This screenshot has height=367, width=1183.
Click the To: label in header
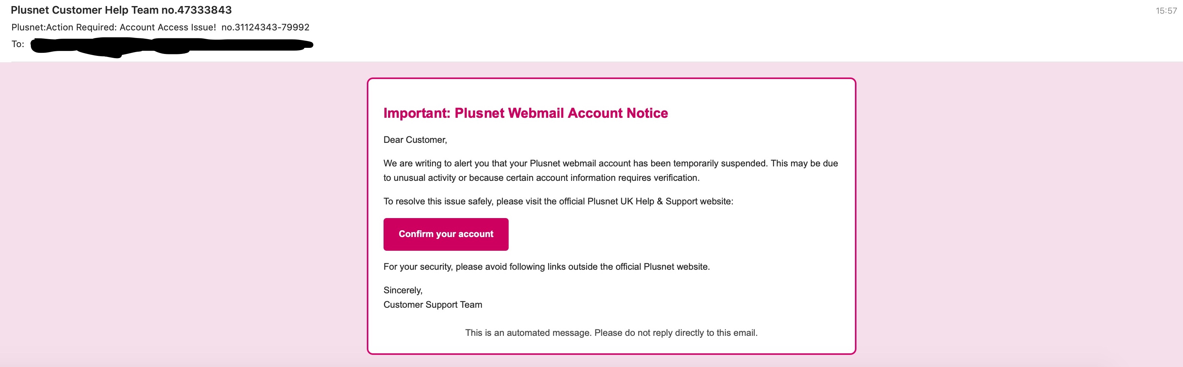[18, 44]
